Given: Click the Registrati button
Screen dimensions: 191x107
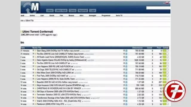Looking at the screenshot, I should (83, 11).
